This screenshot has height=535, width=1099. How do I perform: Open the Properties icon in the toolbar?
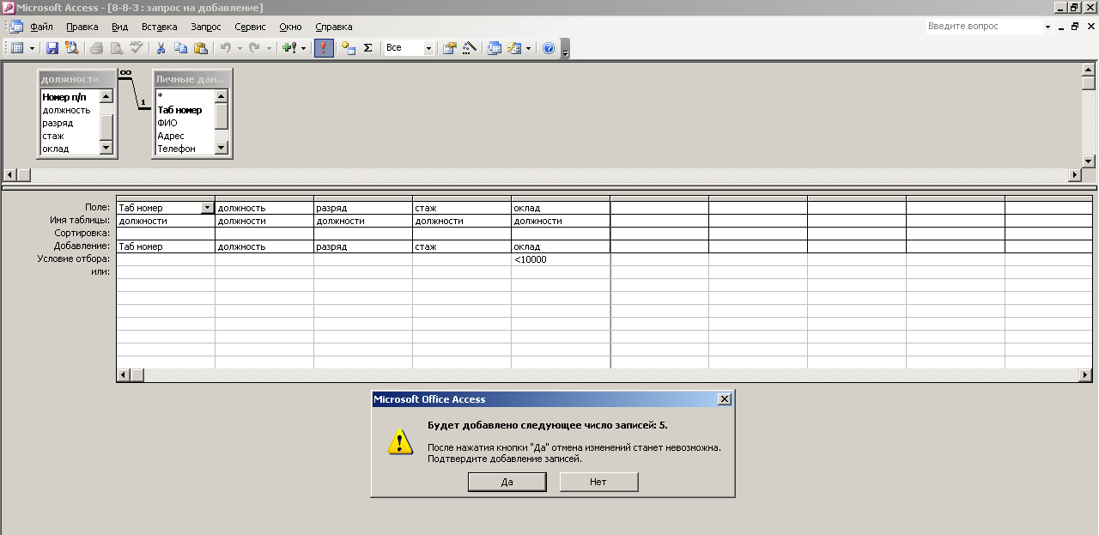click(449, 48)
